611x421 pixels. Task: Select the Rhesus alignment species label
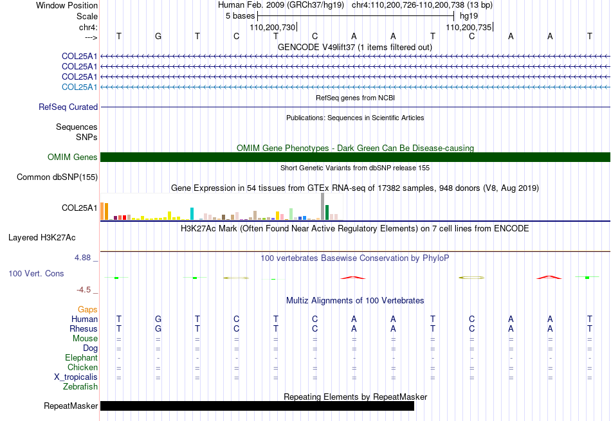click(84, 328)
